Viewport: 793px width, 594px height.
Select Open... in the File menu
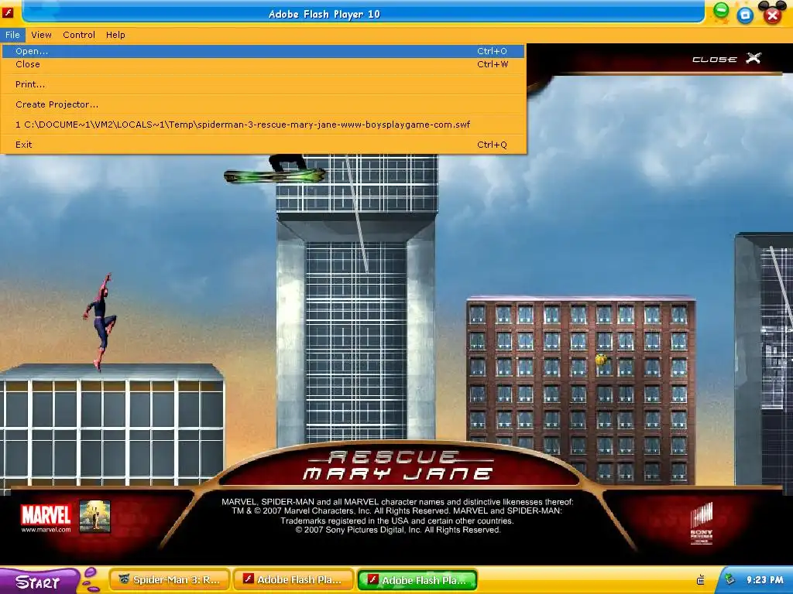pyautogui.click(x=263, y=51)
